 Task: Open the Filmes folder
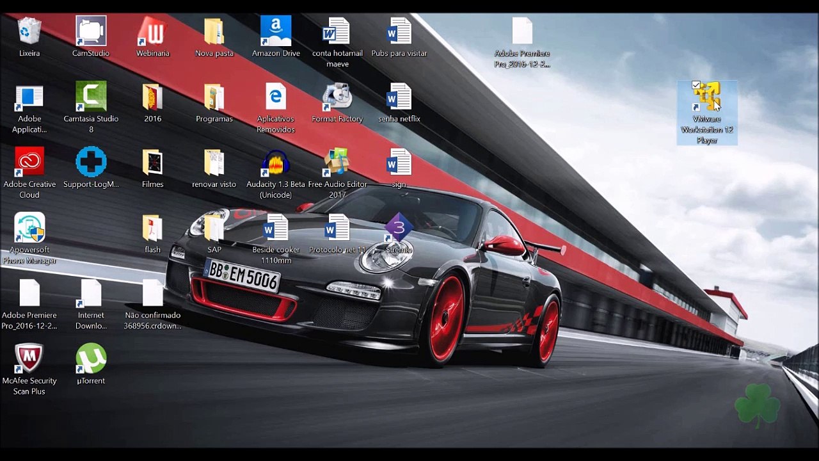click(152, 162)
